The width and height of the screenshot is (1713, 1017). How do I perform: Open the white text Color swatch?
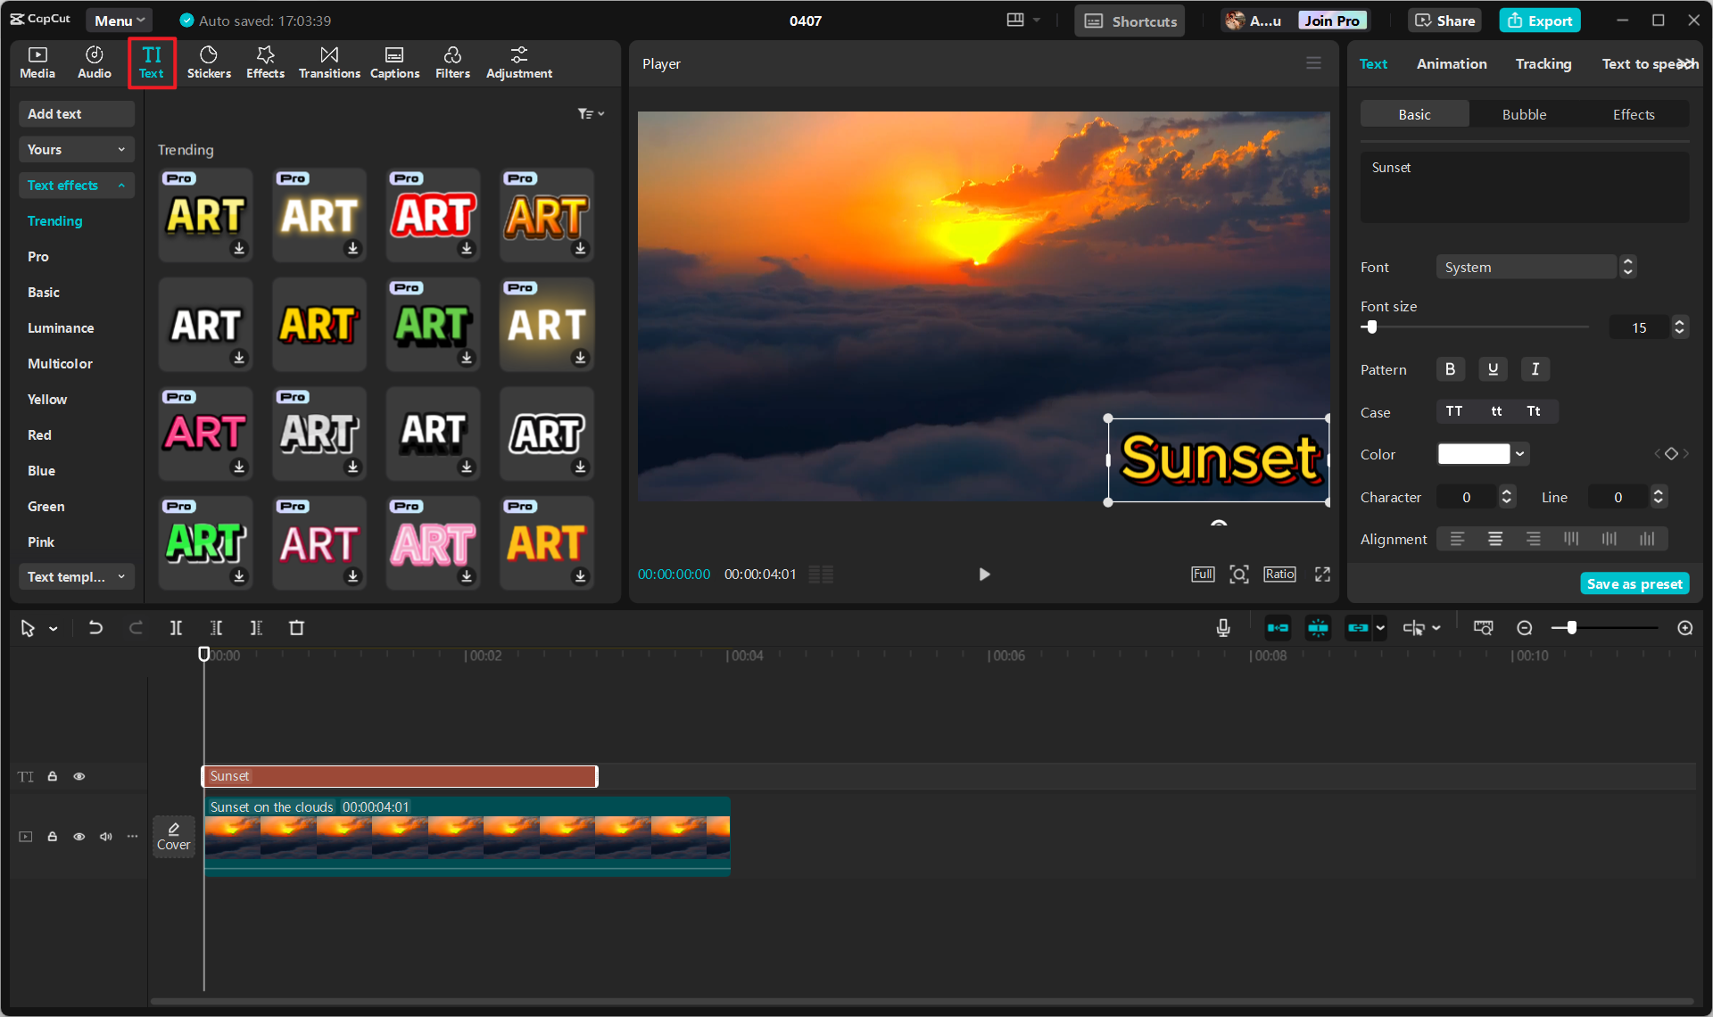point(1474,454)
